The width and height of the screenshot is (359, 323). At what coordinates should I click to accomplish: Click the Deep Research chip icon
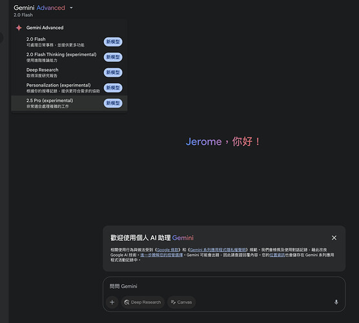[x=127, y=302]
